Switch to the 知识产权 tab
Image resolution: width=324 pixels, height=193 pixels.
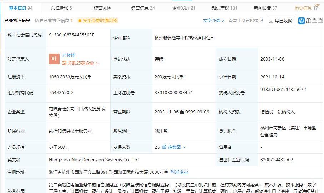[x=224, y=8]
